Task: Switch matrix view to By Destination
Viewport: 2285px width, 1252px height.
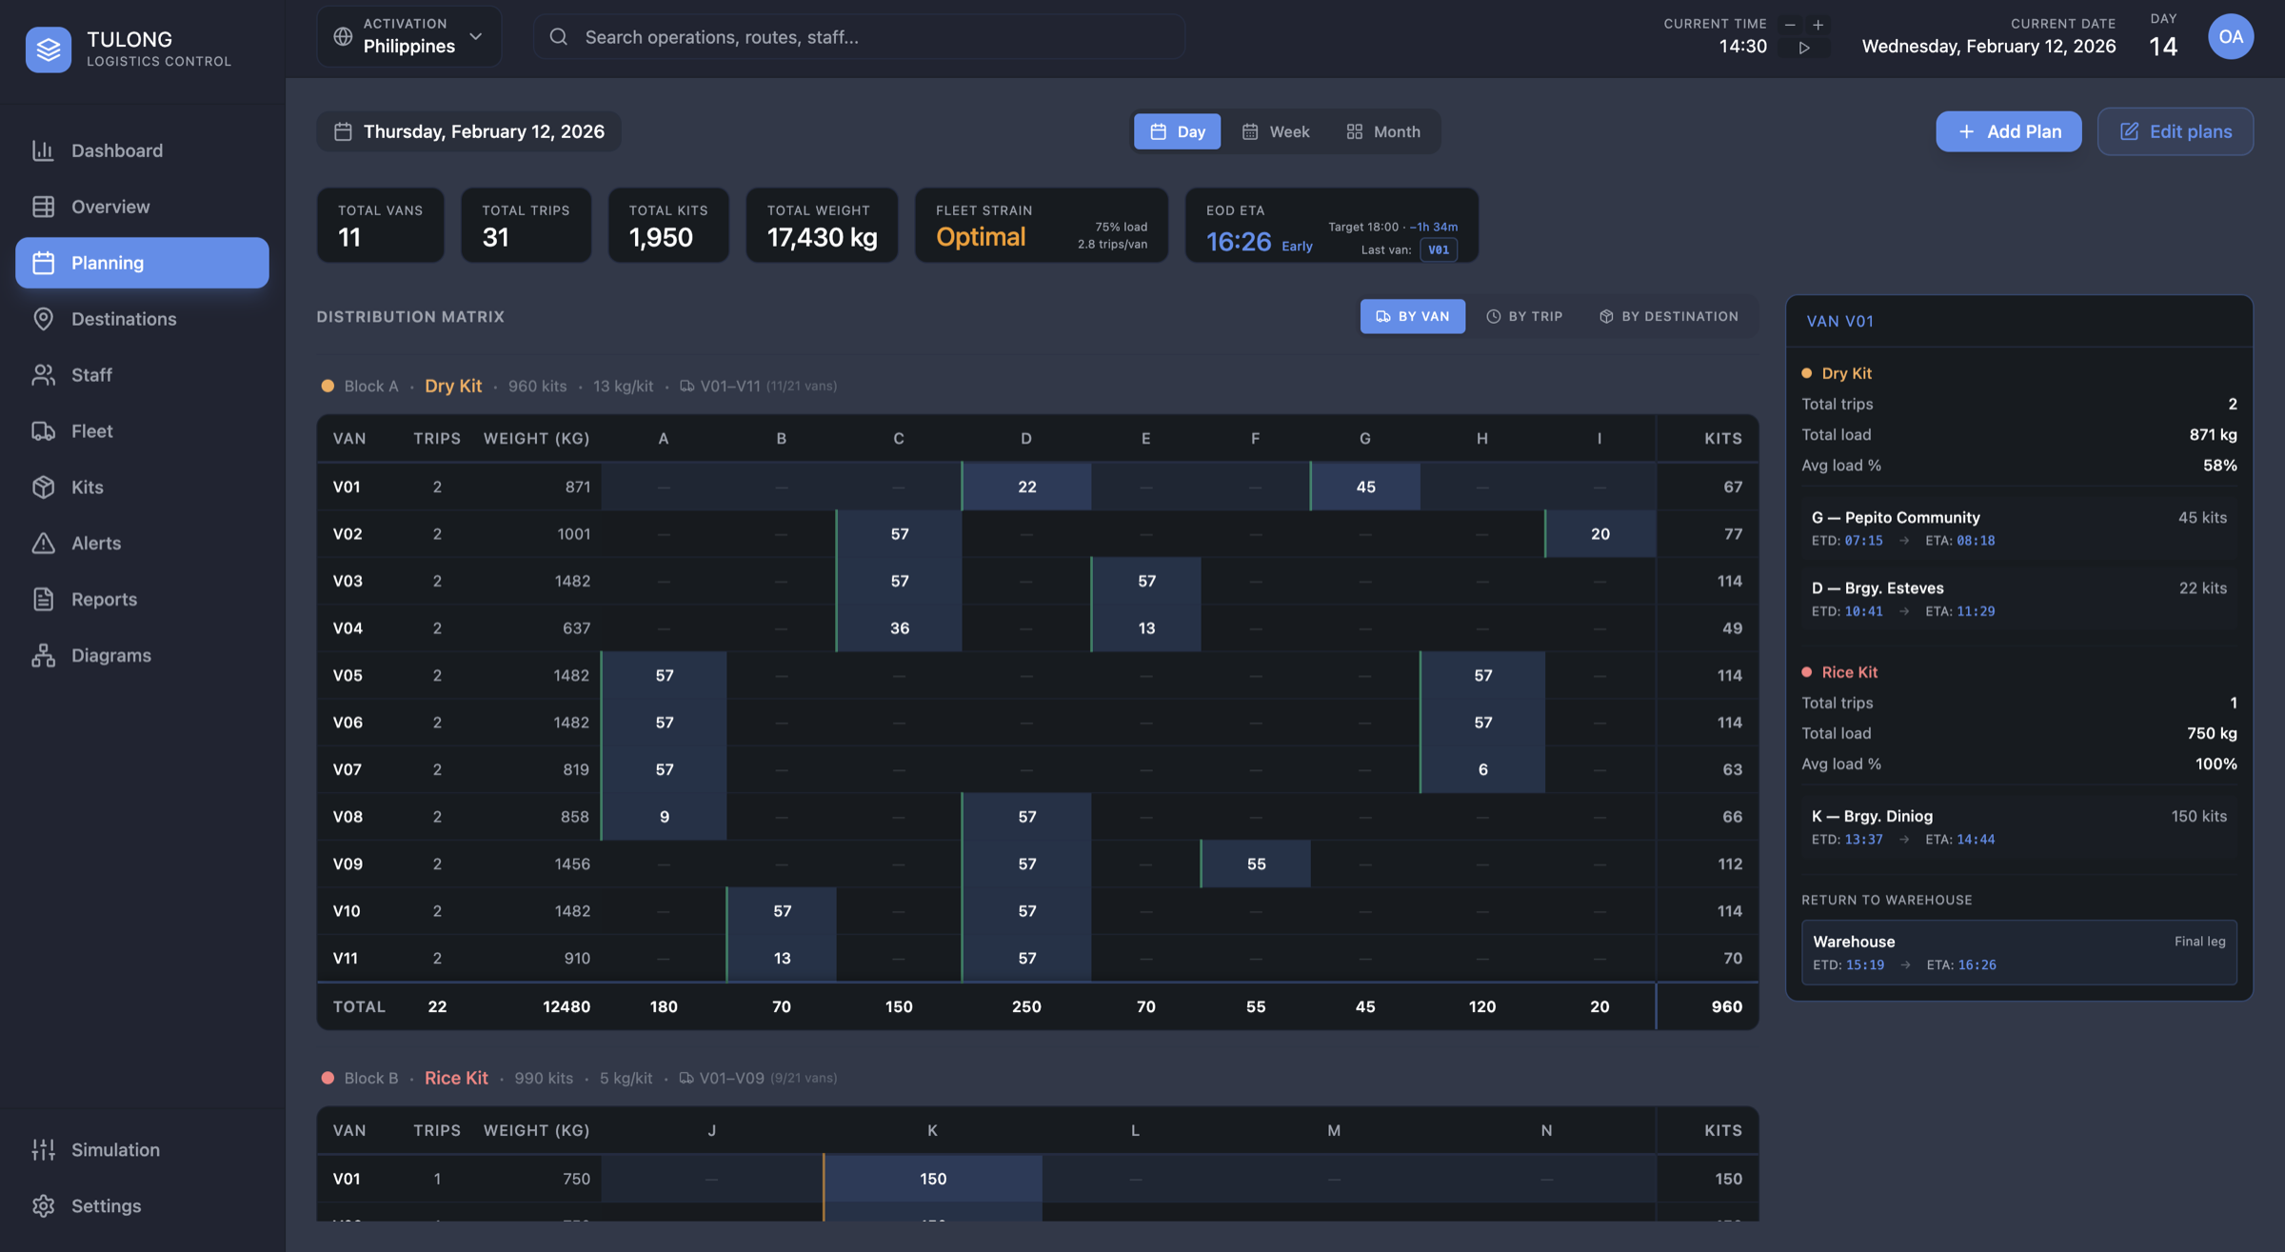Action: (x=1668, y=316)
